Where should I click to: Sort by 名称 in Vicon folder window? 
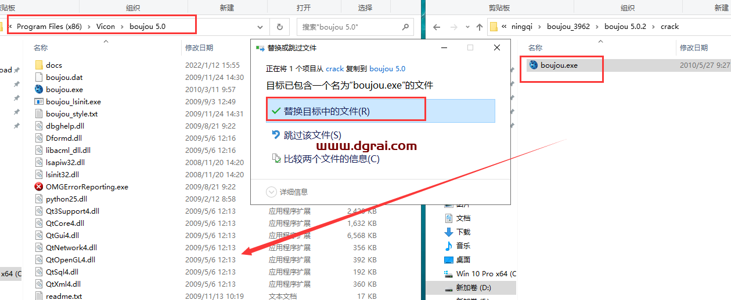[x=41, y=47]
